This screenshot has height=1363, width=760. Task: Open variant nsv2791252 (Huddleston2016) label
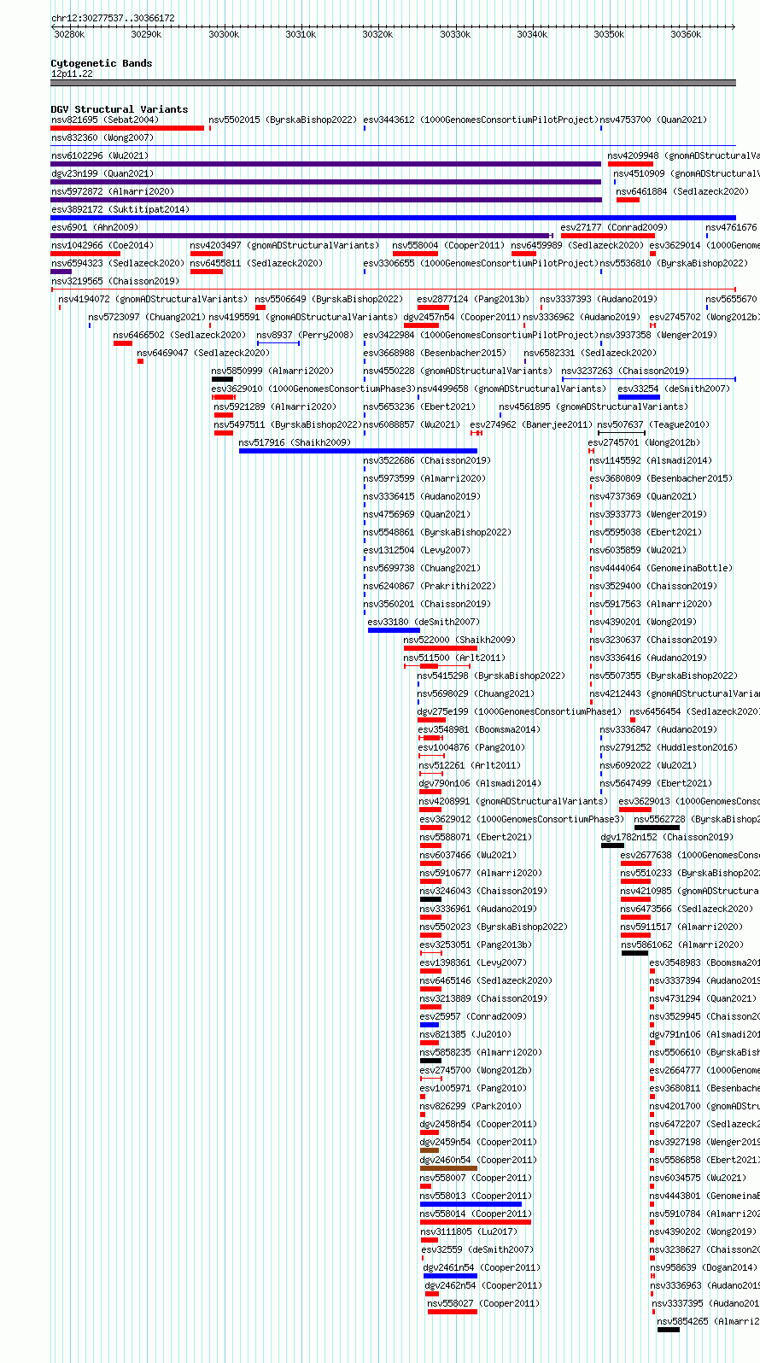[x=669, y=748]
